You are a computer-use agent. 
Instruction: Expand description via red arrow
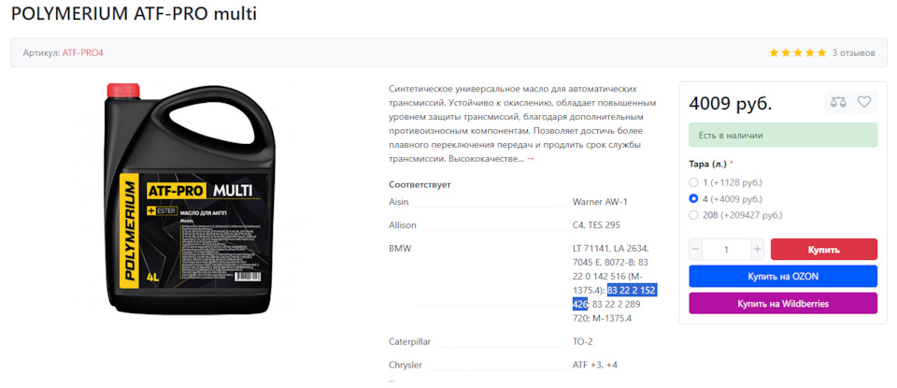pos(531,159)
